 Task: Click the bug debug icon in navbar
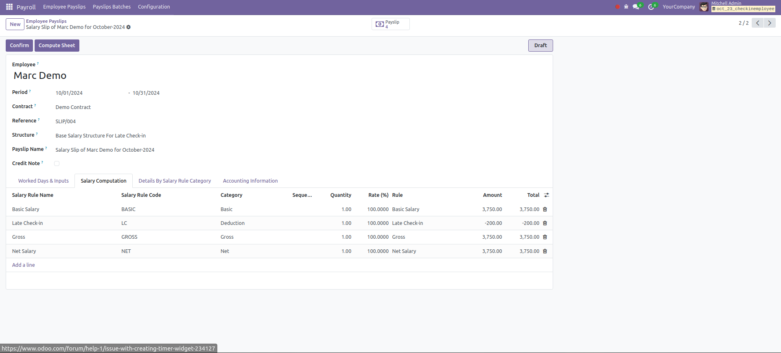pyautogui.click(x=626, y=7)
